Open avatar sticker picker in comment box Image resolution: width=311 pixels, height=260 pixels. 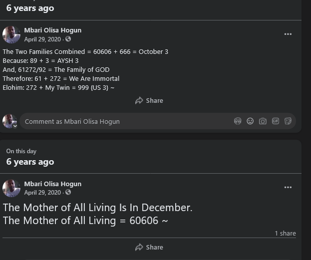pos(238,121)
